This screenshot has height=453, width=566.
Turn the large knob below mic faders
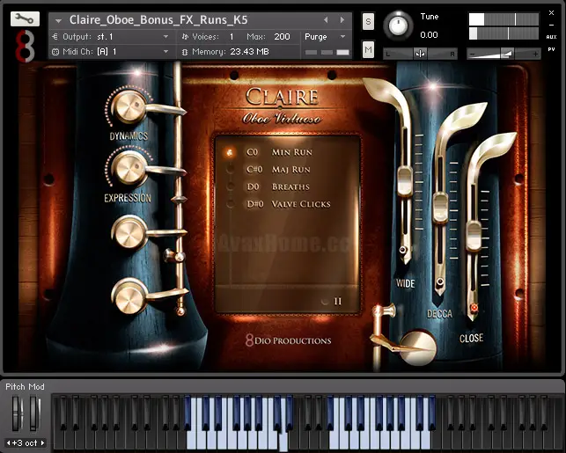(x=418, y=347)
